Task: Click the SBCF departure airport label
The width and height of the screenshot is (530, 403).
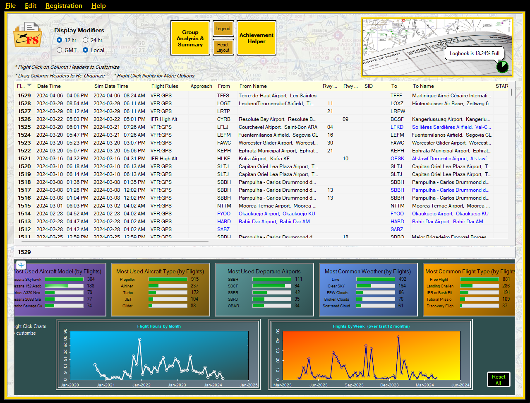Action: (x=233, y=286)
